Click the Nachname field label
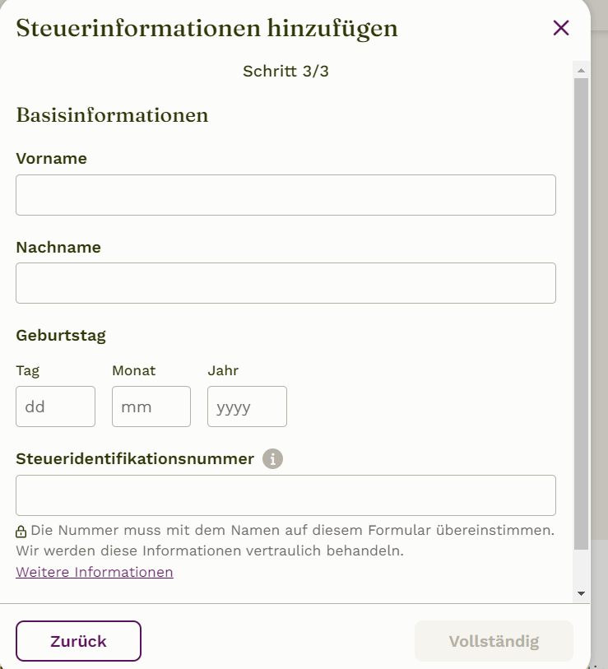Viewport: 608px width, 669px height. pyautogui.click(x=58, y=248)
